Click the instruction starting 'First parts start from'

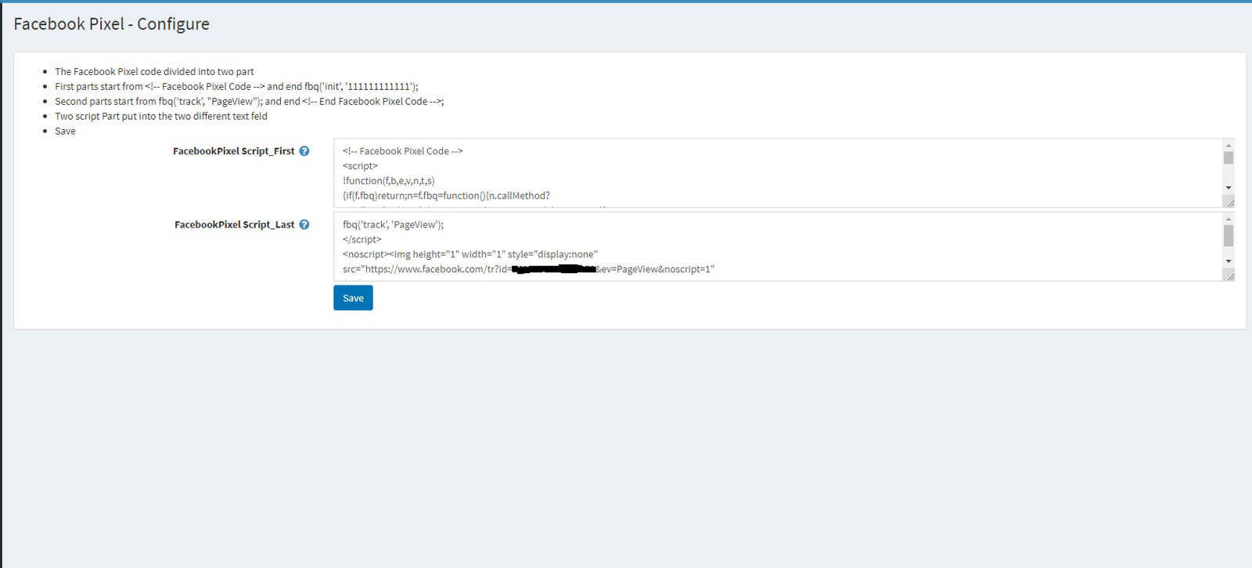[x=236, y=86]
